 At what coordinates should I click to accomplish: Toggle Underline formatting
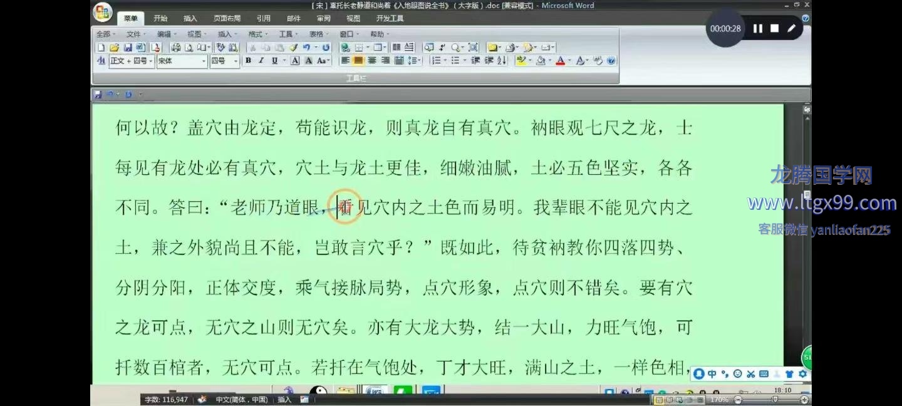(x=274, y=61)
